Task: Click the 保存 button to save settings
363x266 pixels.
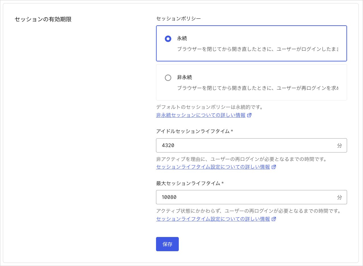Action: coord(167,244)
